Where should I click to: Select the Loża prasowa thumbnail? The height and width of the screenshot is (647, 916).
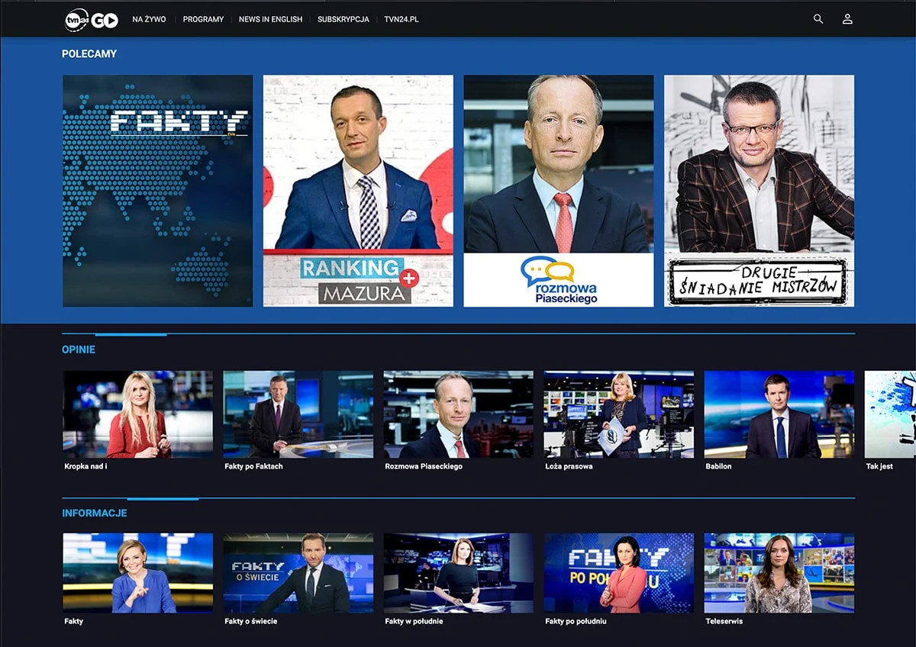coord(619,414)
